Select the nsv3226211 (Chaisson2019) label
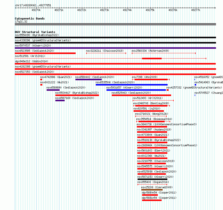This screenshot has height=210, width=223. coord(105,51)
